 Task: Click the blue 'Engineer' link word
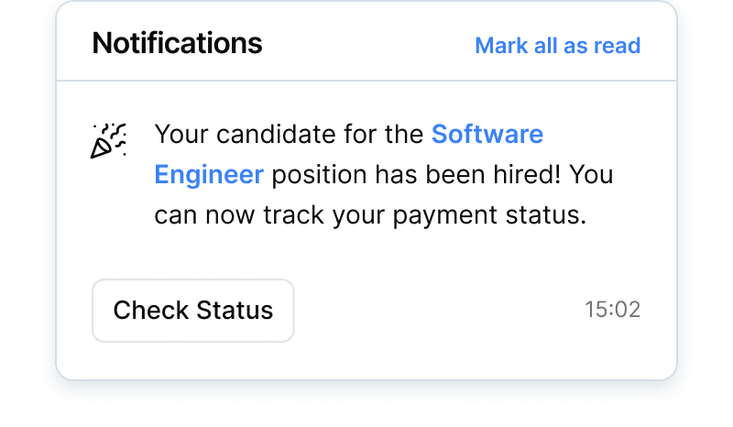(209, 174)
